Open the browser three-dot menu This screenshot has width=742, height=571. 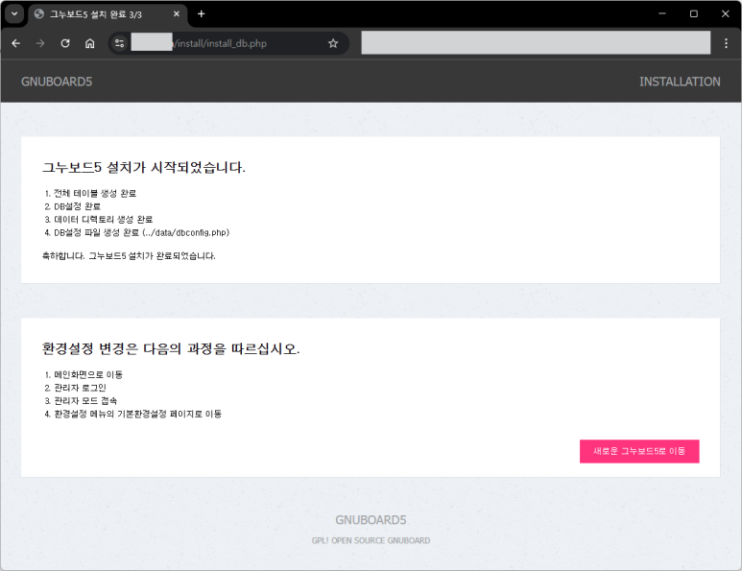726,43
